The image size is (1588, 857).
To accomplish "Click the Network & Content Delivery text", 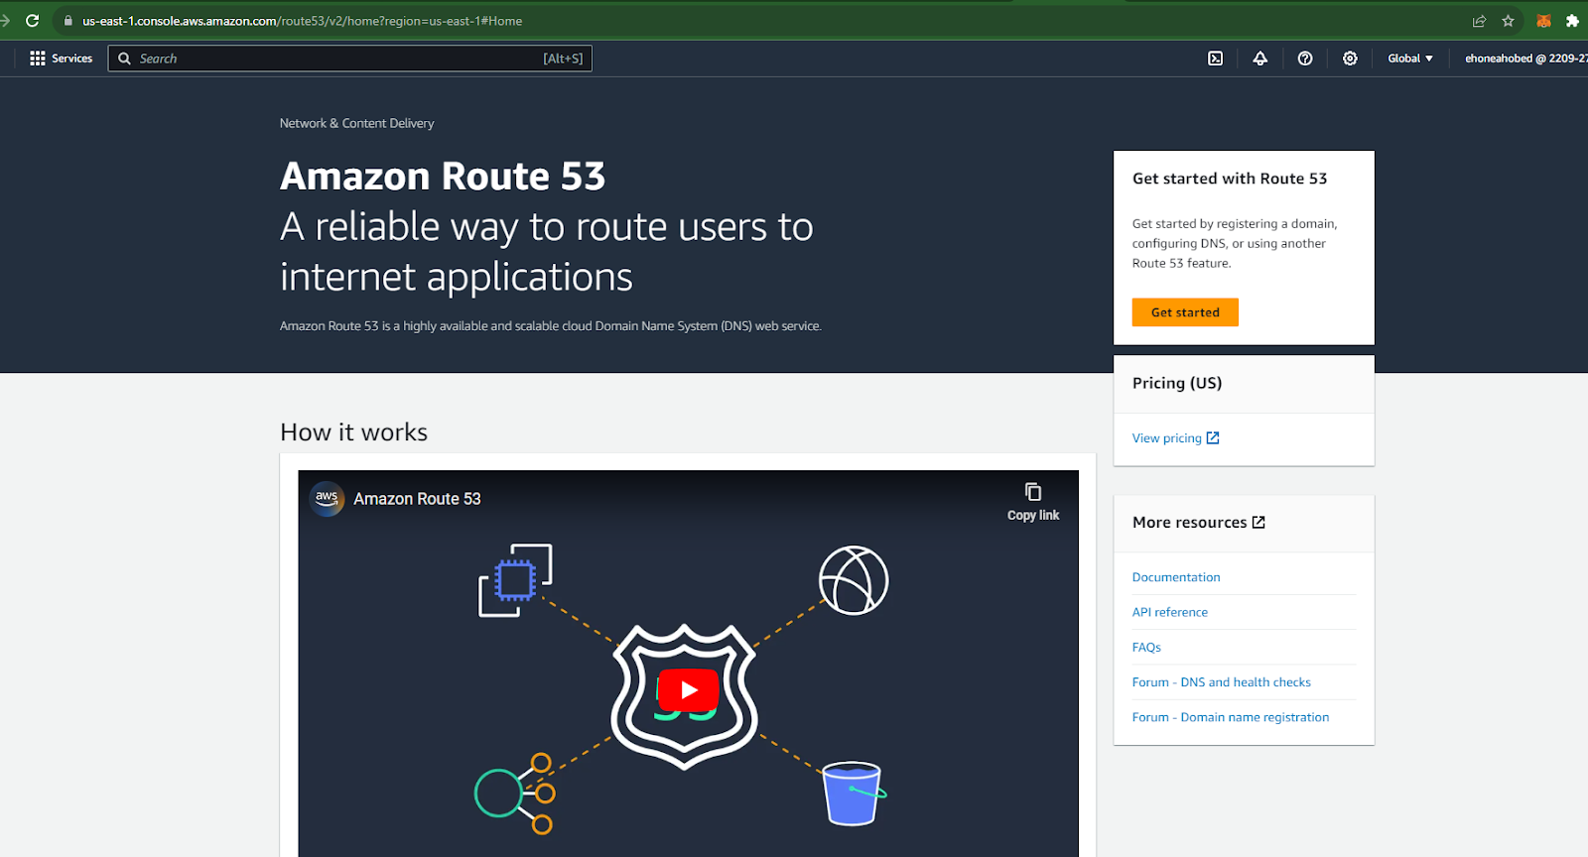I will 356,123.
